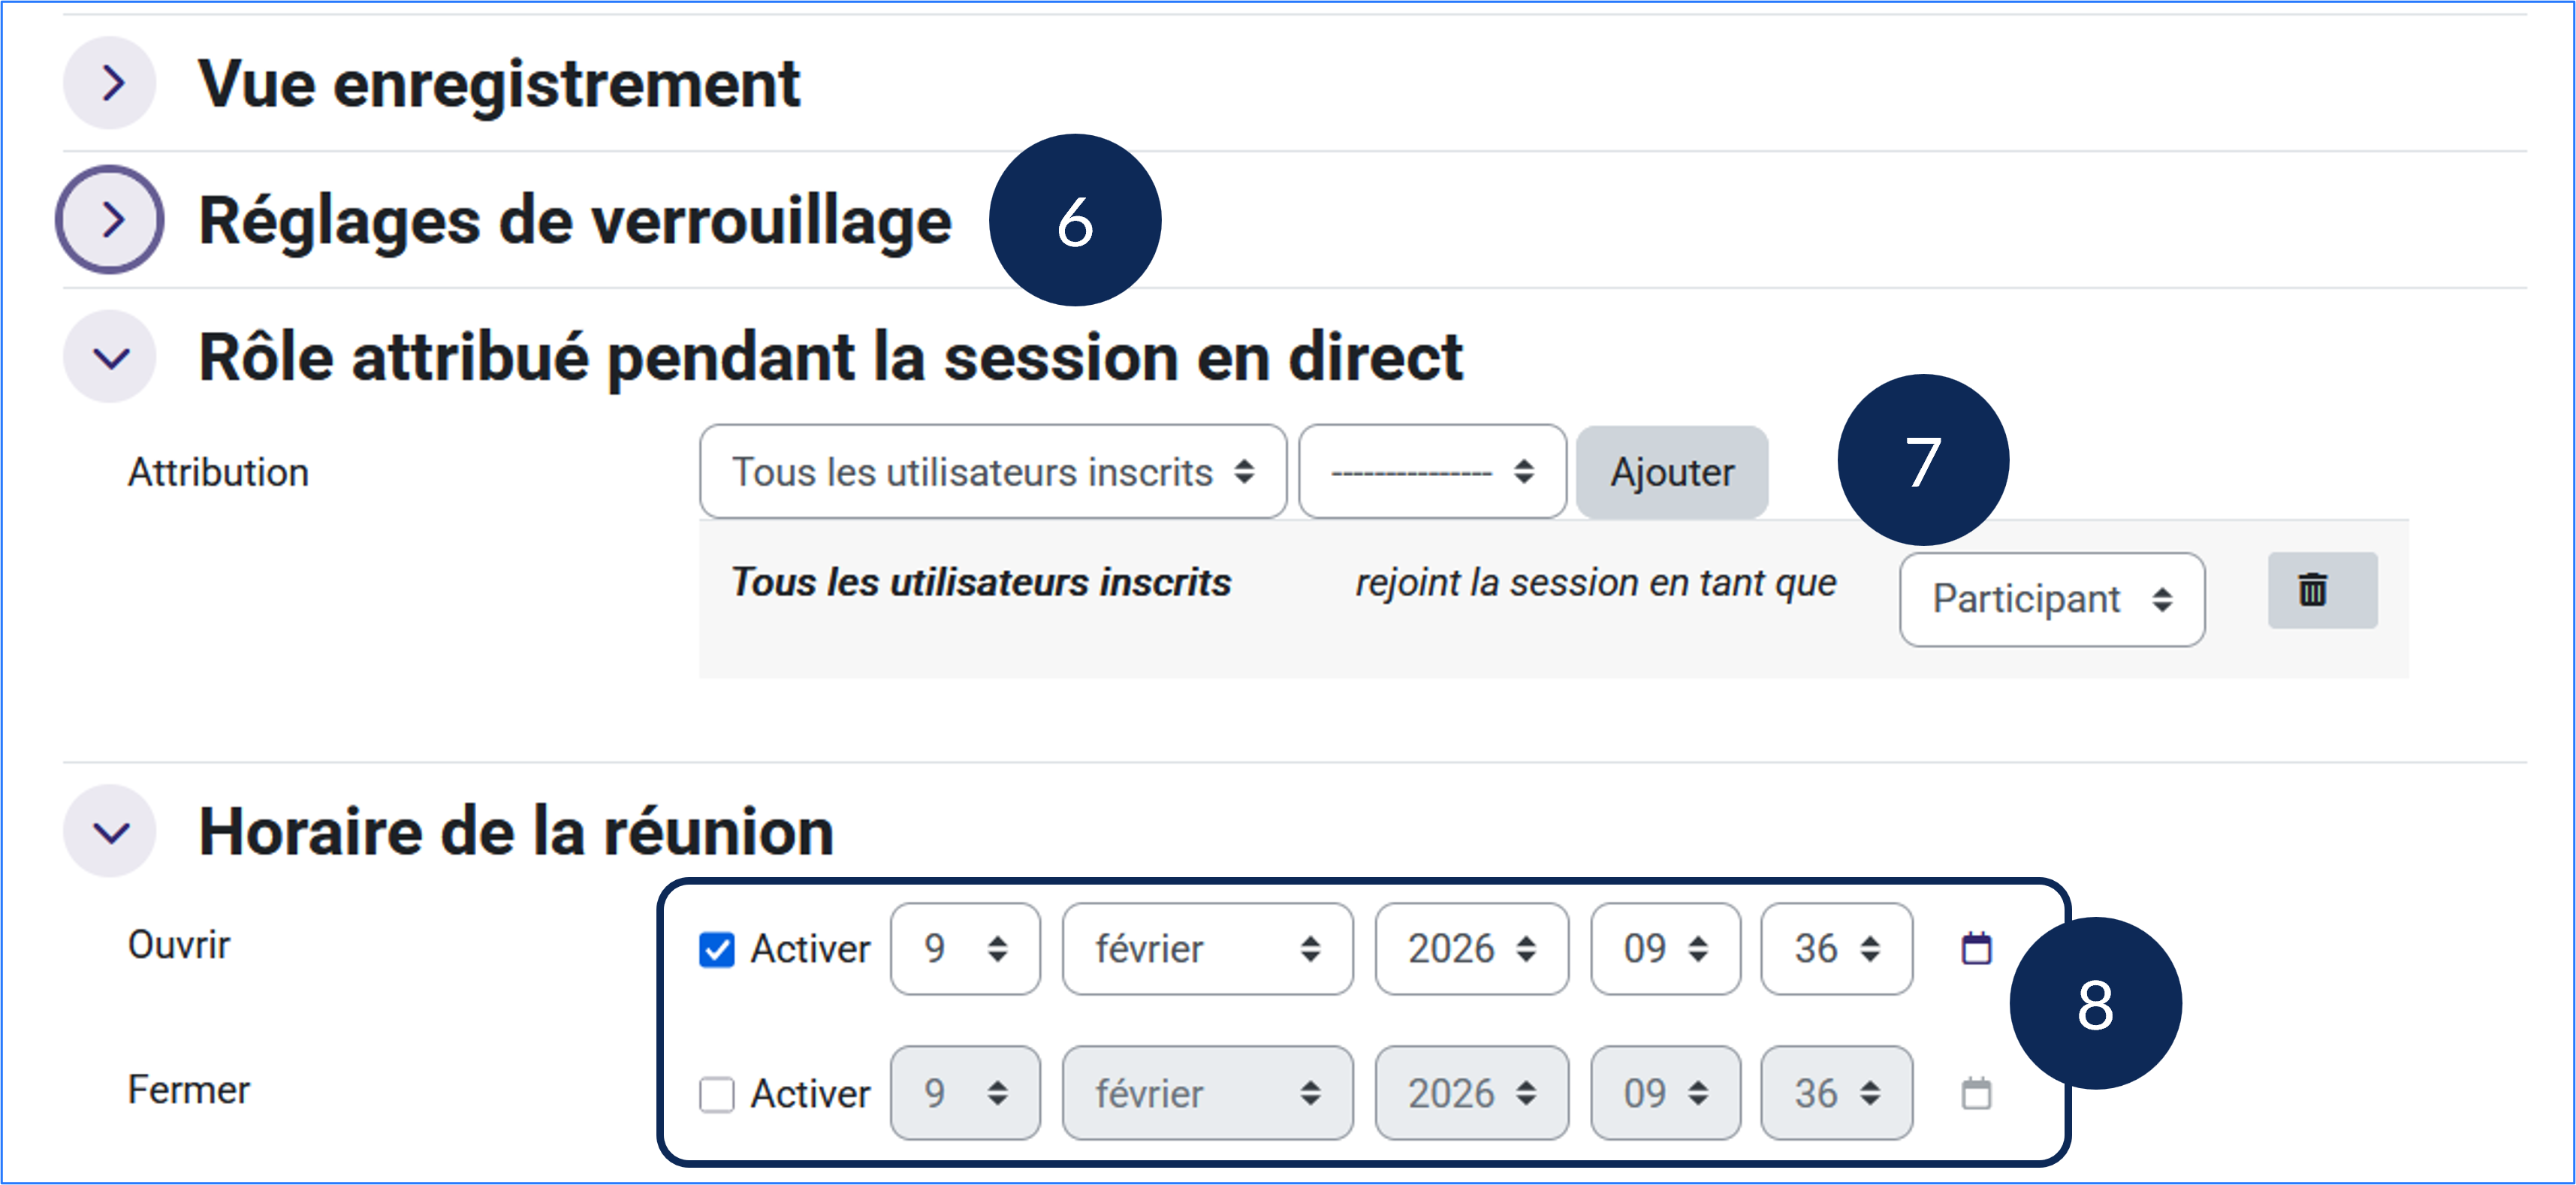
Task: Click the Vue enregistrement heading text
Action: 499,83
